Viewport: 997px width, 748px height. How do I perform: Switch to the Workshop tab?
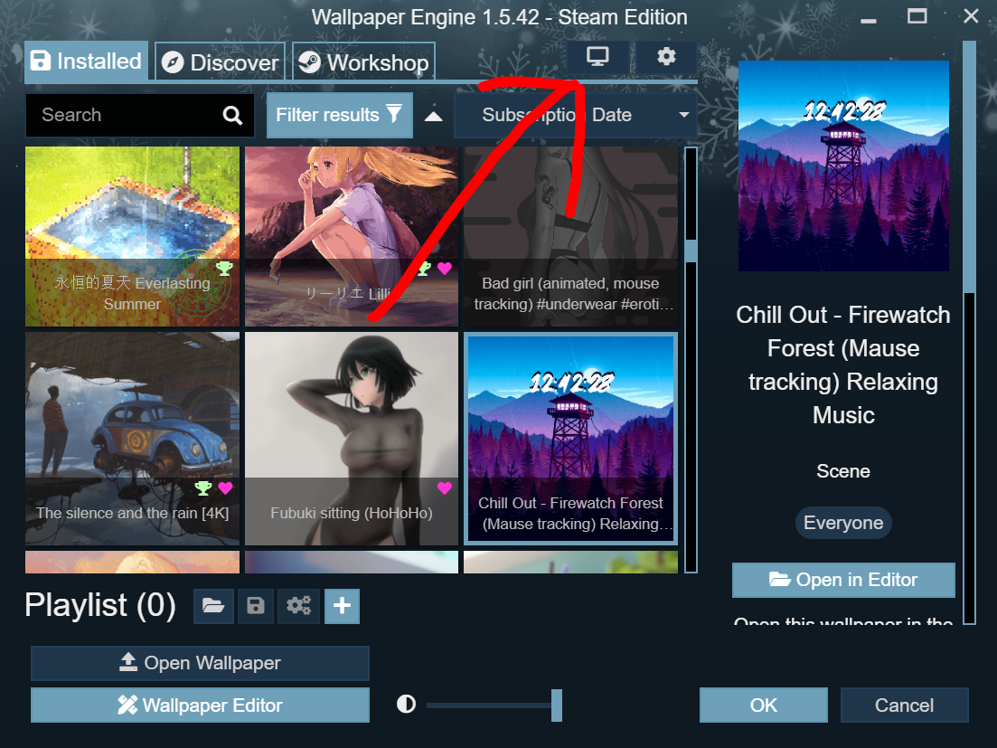pyautogui.click(x=363, y=62)
